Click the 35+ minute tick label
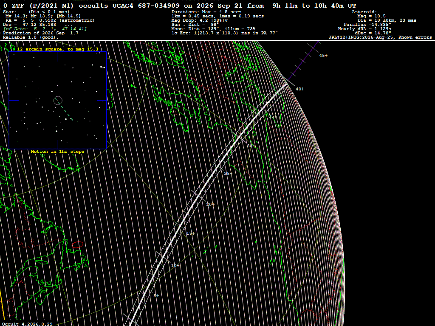 [x=272, y=116]
